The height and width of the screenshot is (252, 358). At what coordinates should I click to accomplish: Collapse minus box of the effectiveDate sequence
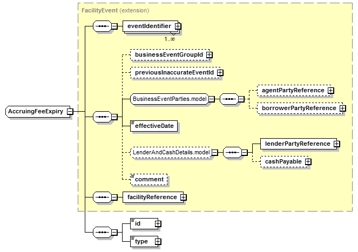[x=114, y=117]
